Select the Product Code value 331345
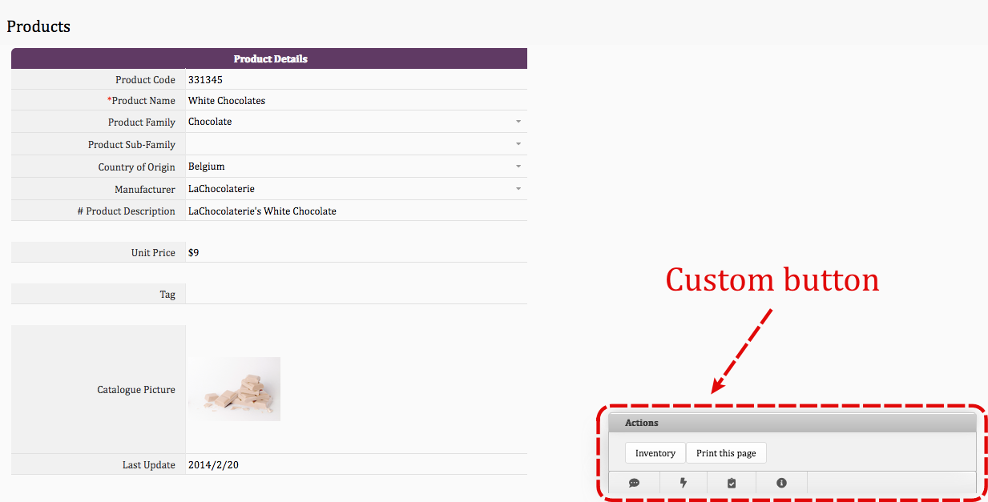The width and height of the screenshot is (988, 502). click(205, 79)
